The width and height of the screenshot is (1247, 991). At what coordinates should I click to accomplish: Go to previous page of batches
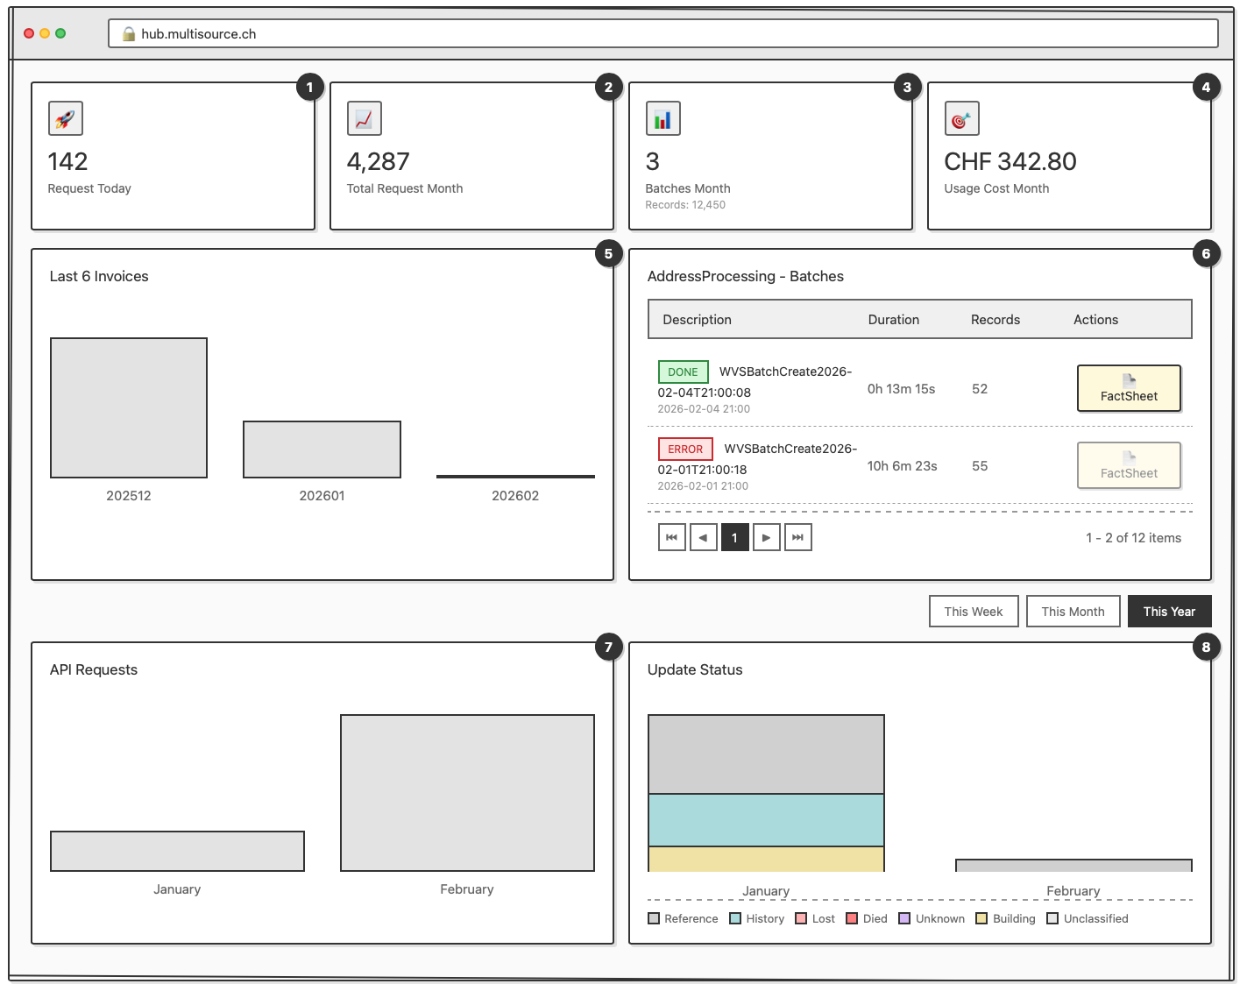coord(704,537)
